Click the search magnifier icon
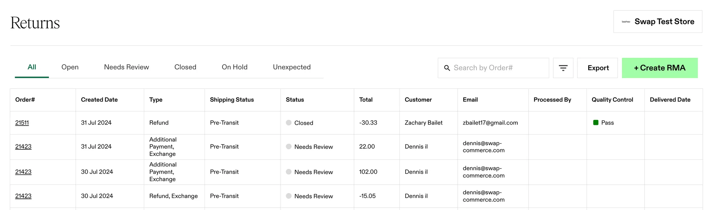Viewport: 715px width, 210px height. tap(447, 68)
